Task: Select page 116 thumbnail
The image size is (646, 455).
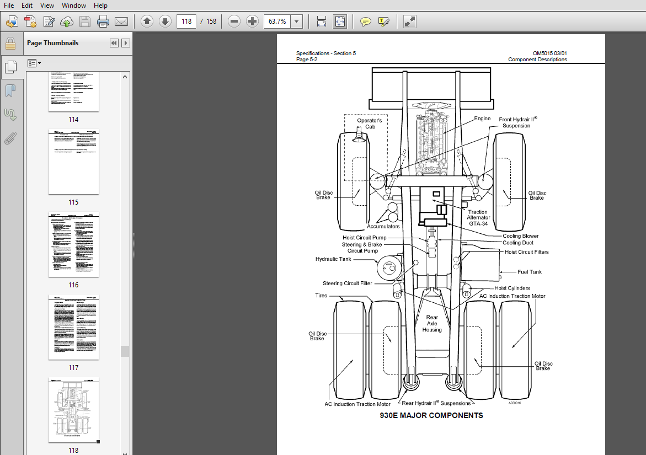Action: point(74,244)
